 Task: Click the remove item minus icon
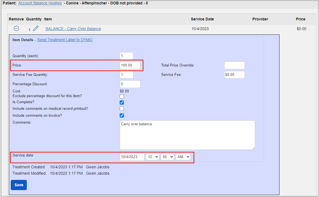(x=17, y=28)
